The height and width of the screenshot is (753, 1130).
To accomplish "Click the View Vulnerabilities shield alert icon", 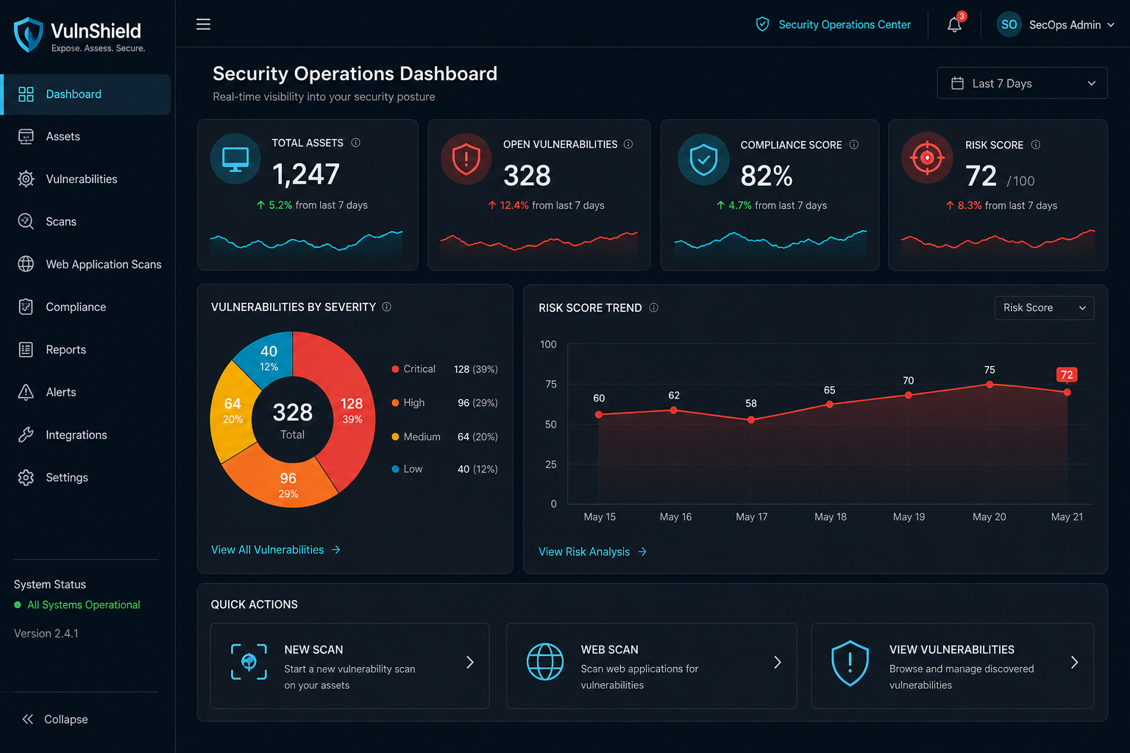I will click(850, 663).
